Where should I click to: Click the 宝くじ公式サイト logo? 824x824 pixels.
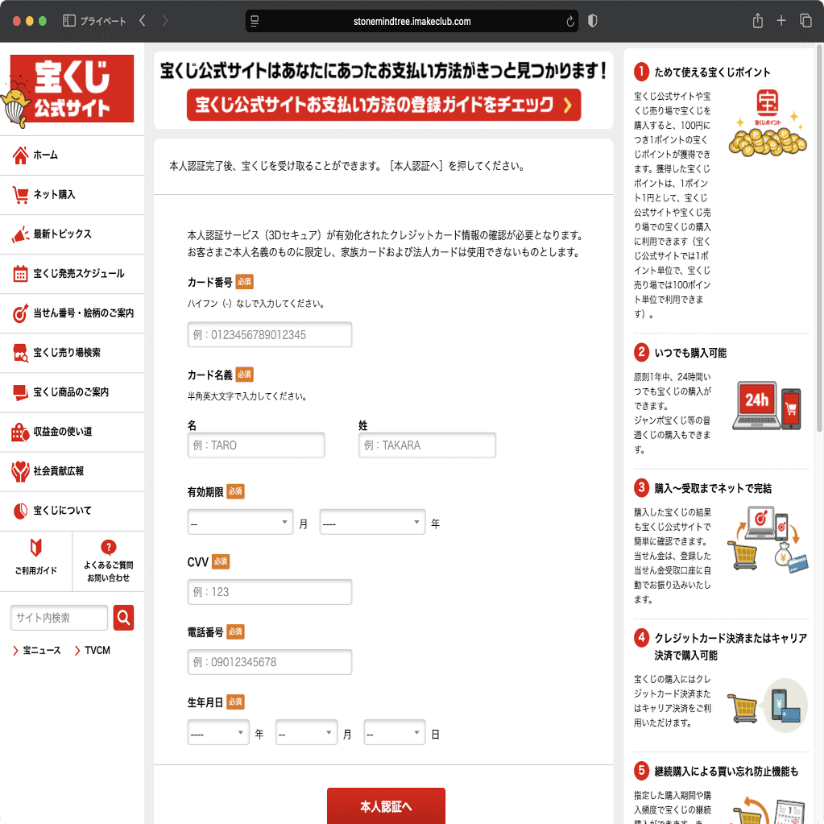pyautogui.click(x=71, y=89)
